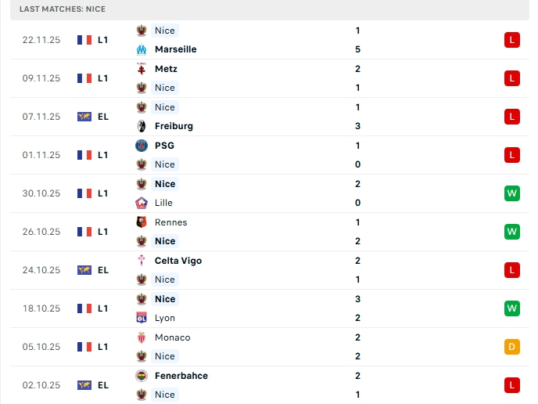538x404 pixels.
Task: Click the loss badge for Marseille match
Action: [x=512, y=40]
